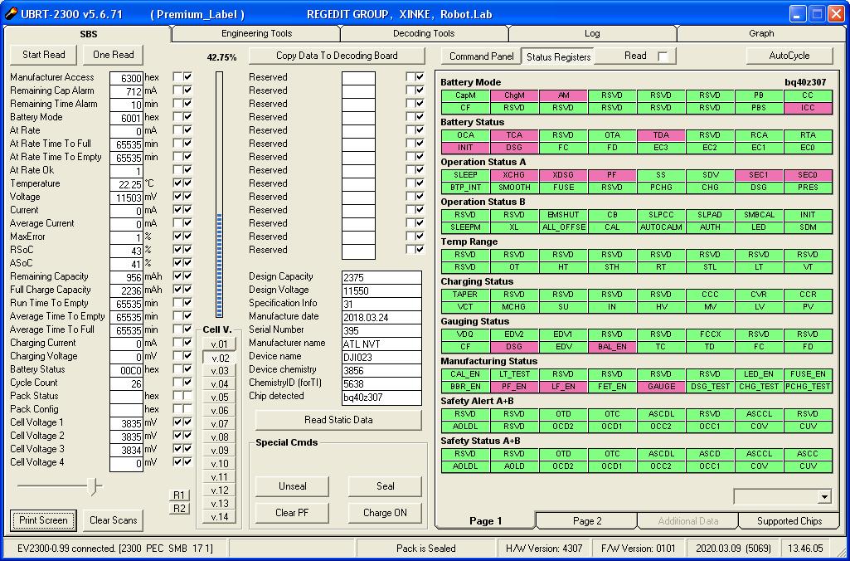
Task: Click the vertical 42.75% charge level bar
Action: [220, 194]
